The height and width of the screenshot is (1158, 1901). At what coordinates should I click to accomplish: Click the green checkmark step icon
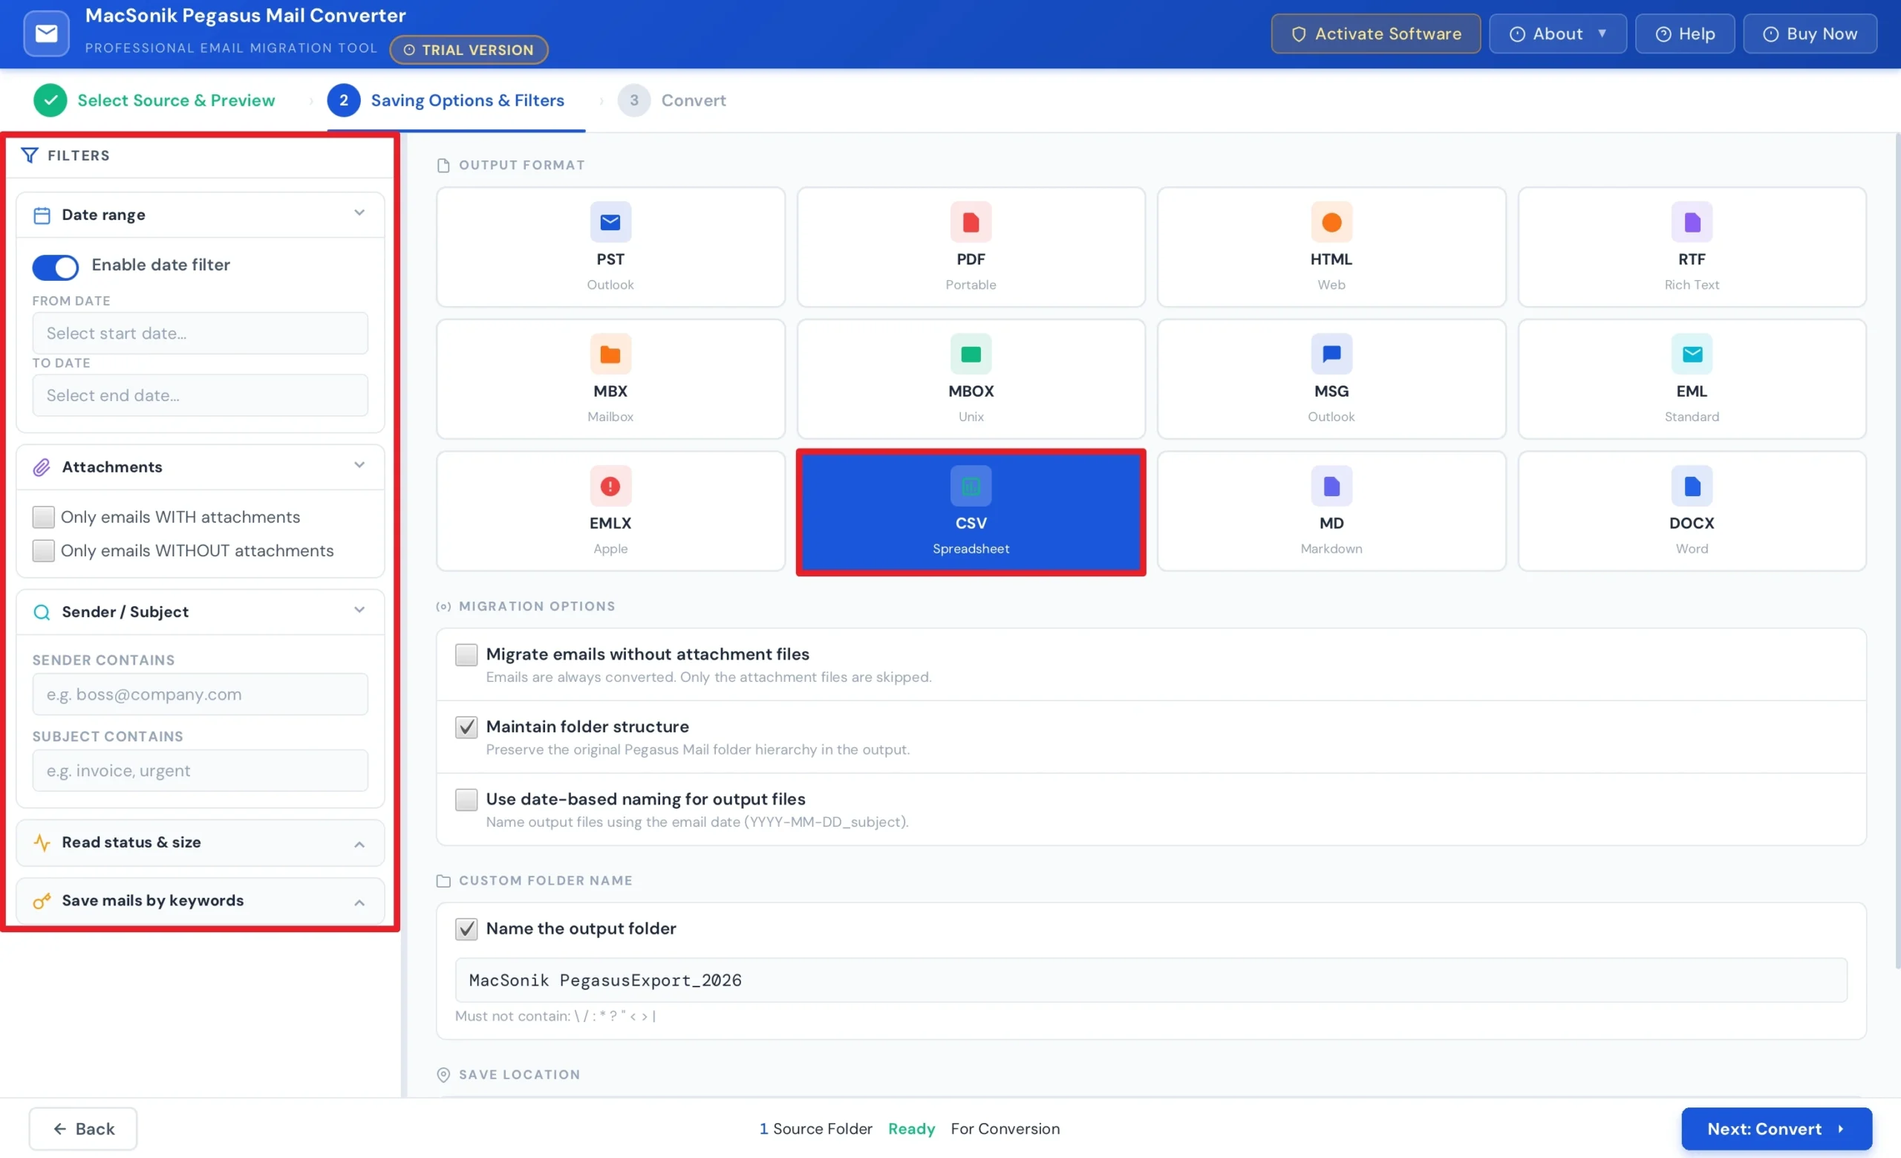50,100
